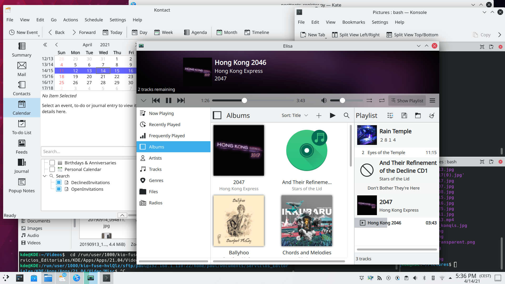
Task: Open the Sort: Title dropdown in Albums view
Action: pyautogui.click(x=295, y=115)
